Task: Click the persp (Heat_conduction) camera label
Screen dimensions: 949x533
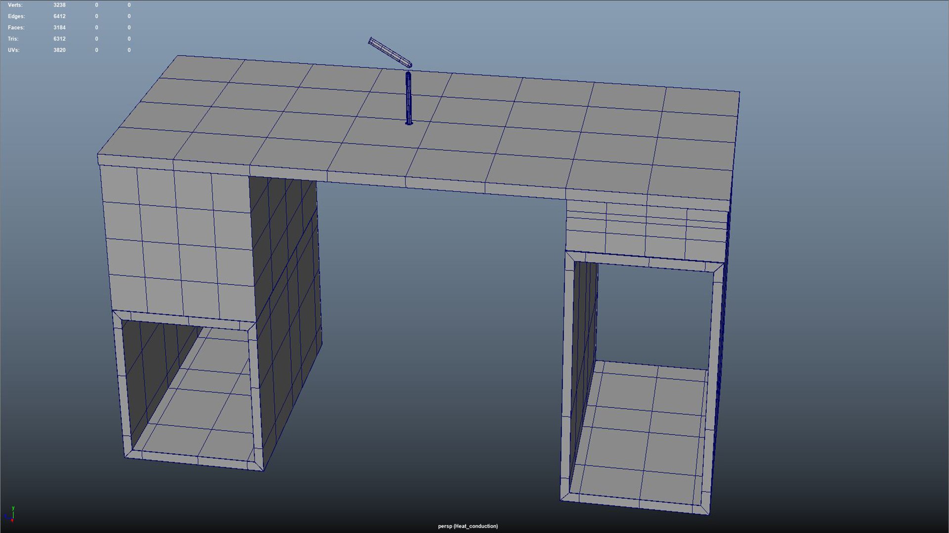Action: click(468, 526)
